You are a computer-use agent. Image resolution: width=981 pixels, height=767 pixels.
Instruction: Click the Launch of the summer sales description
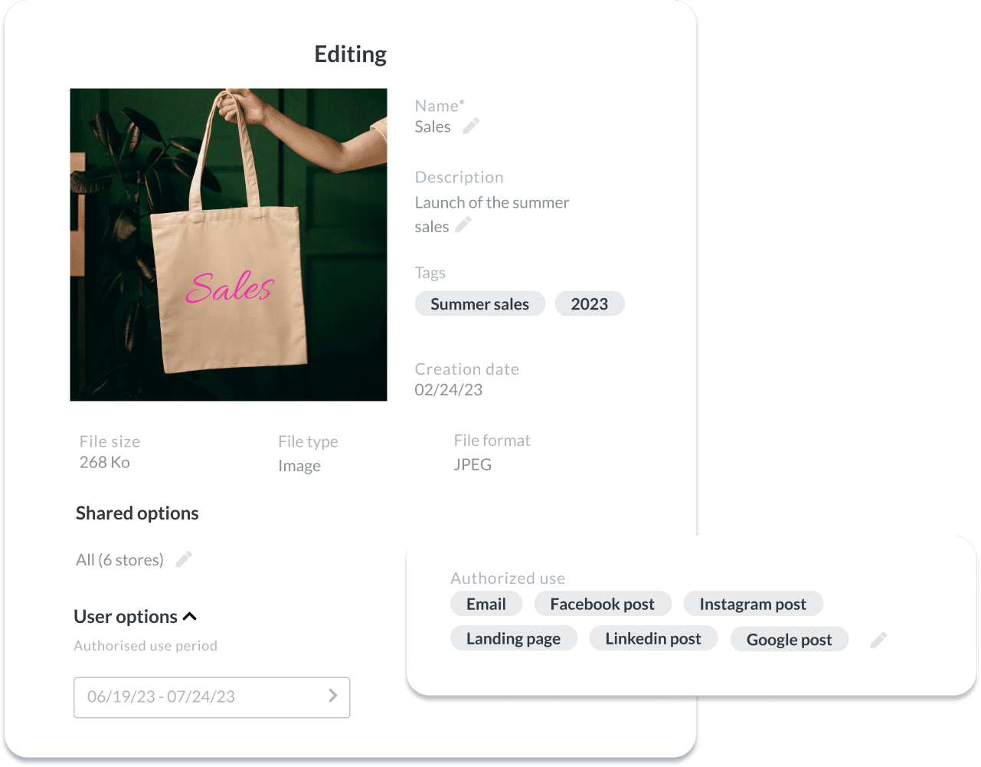tap(492, 215)
